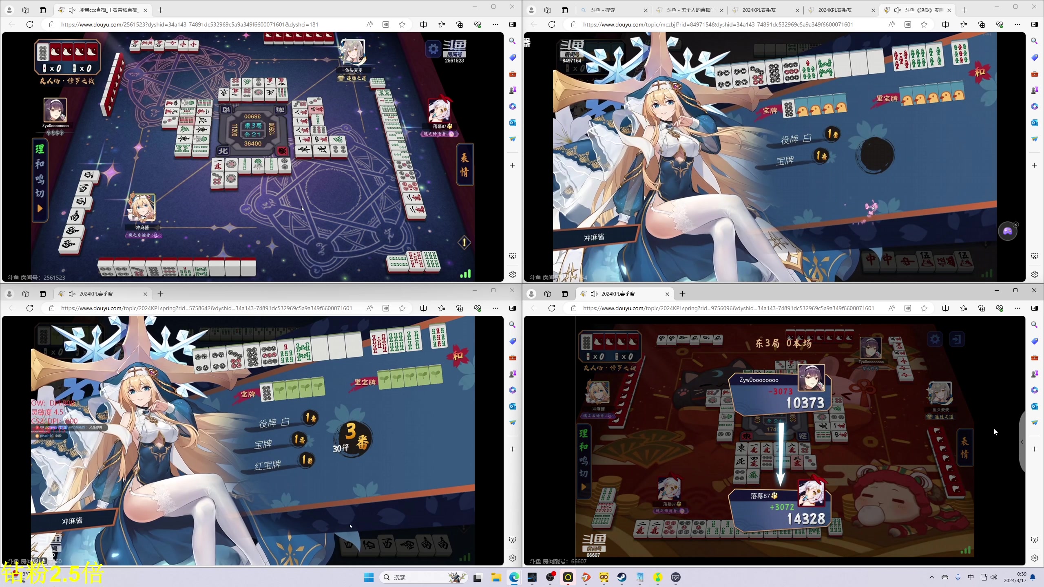Mute the 斗鱼《鸣潮》 tab audio

tap(898, 10)
